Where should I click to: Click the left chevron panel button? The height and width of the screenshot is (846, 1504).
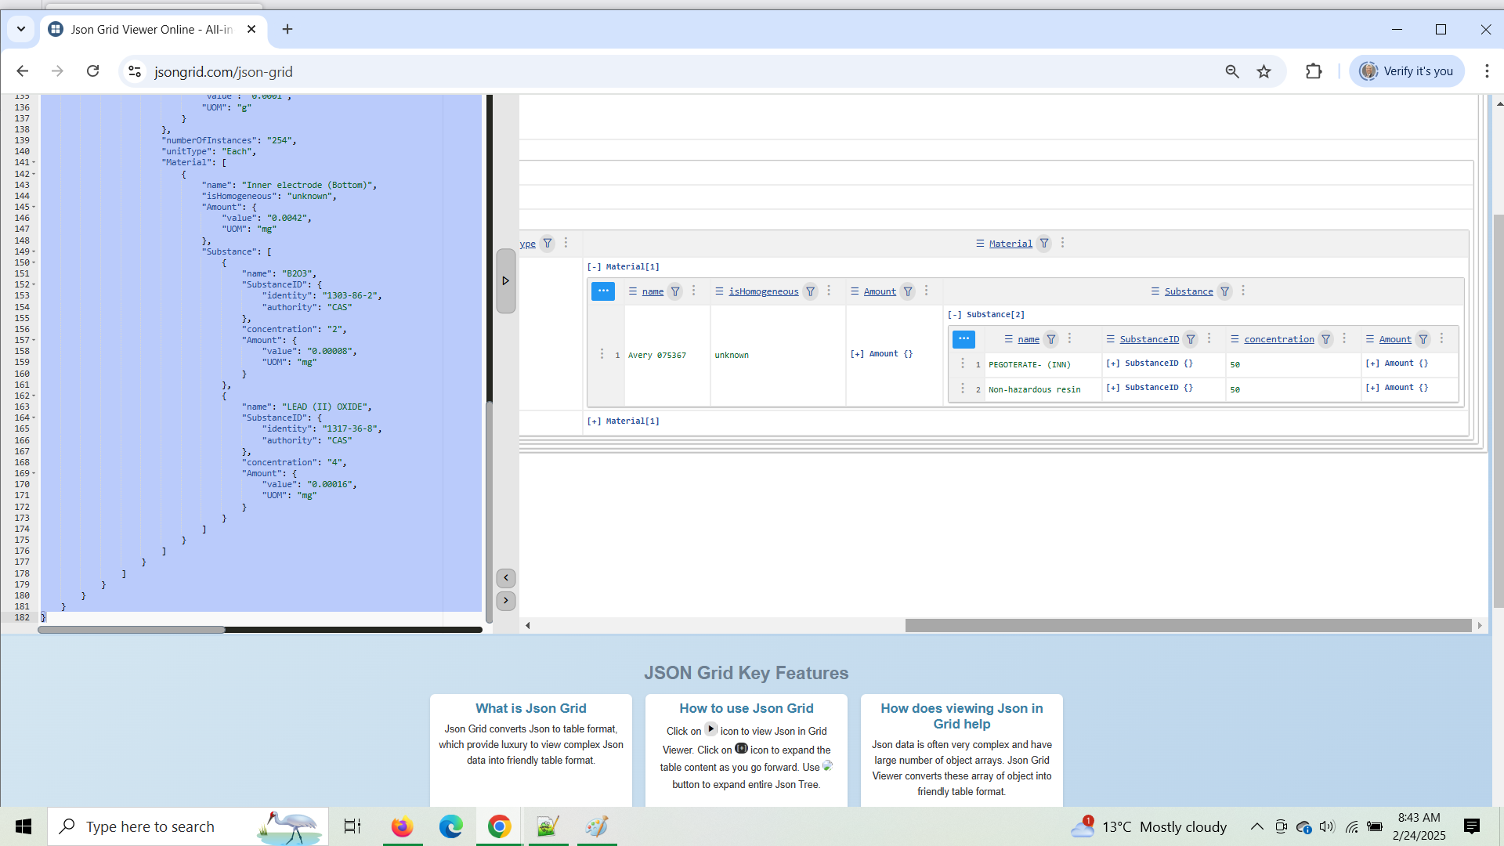coord(506,578)
